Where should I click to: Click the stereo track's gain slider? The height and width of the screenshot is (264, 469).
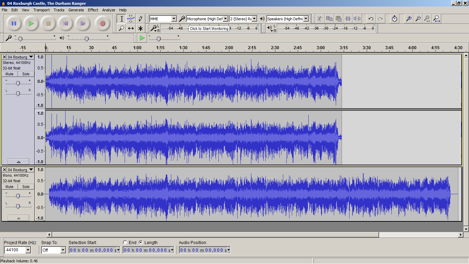[x=18, y=83]
